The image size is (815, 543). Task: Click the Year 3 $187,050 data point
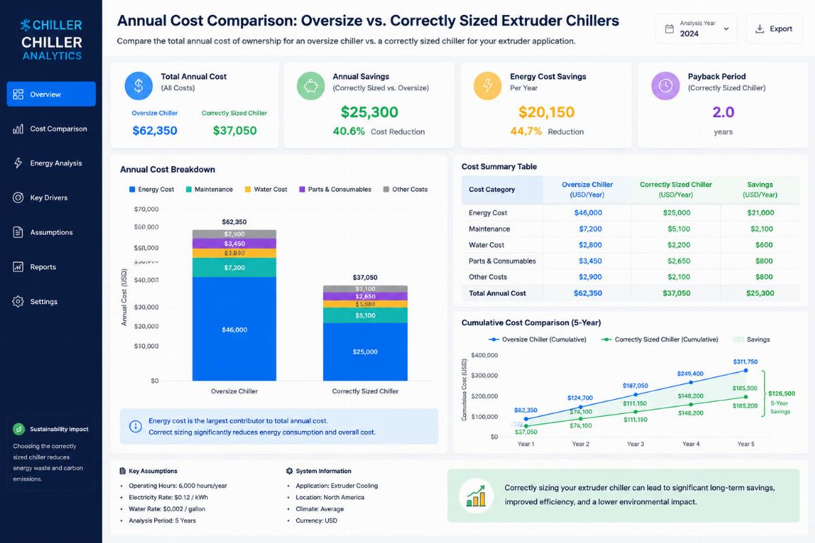point(636,394)
